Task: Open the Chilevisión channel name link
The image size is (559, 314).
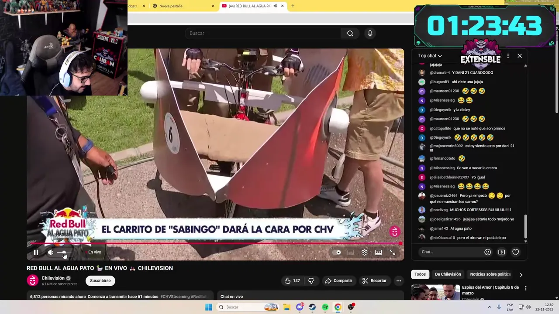Action: [x=53, y=278]
